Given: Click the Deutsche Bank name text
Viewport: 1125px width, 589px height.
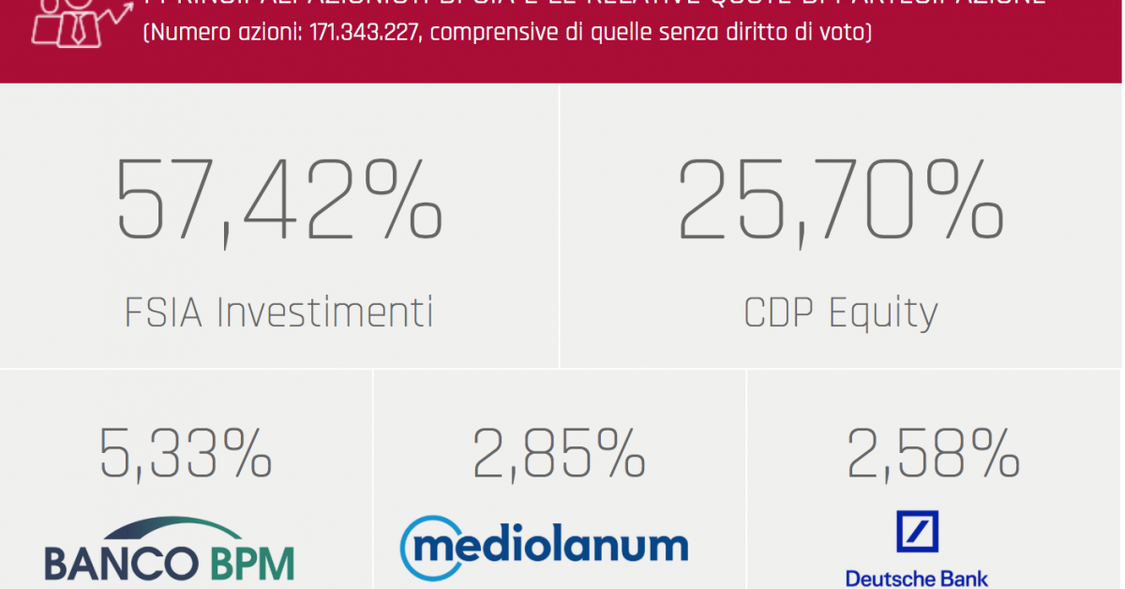Looking at the screenshot, I should click(x=917, y=579).
